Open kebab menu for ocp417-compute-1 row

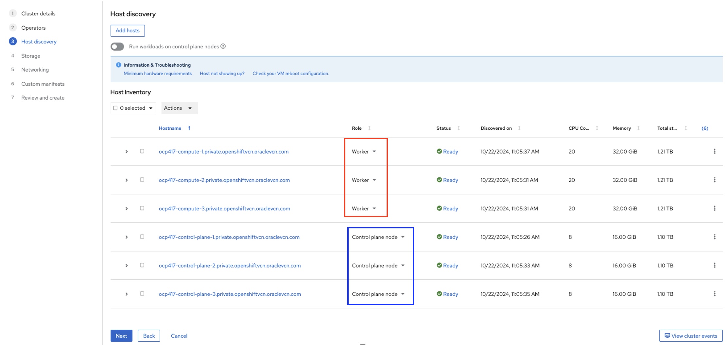click(715, 151)
